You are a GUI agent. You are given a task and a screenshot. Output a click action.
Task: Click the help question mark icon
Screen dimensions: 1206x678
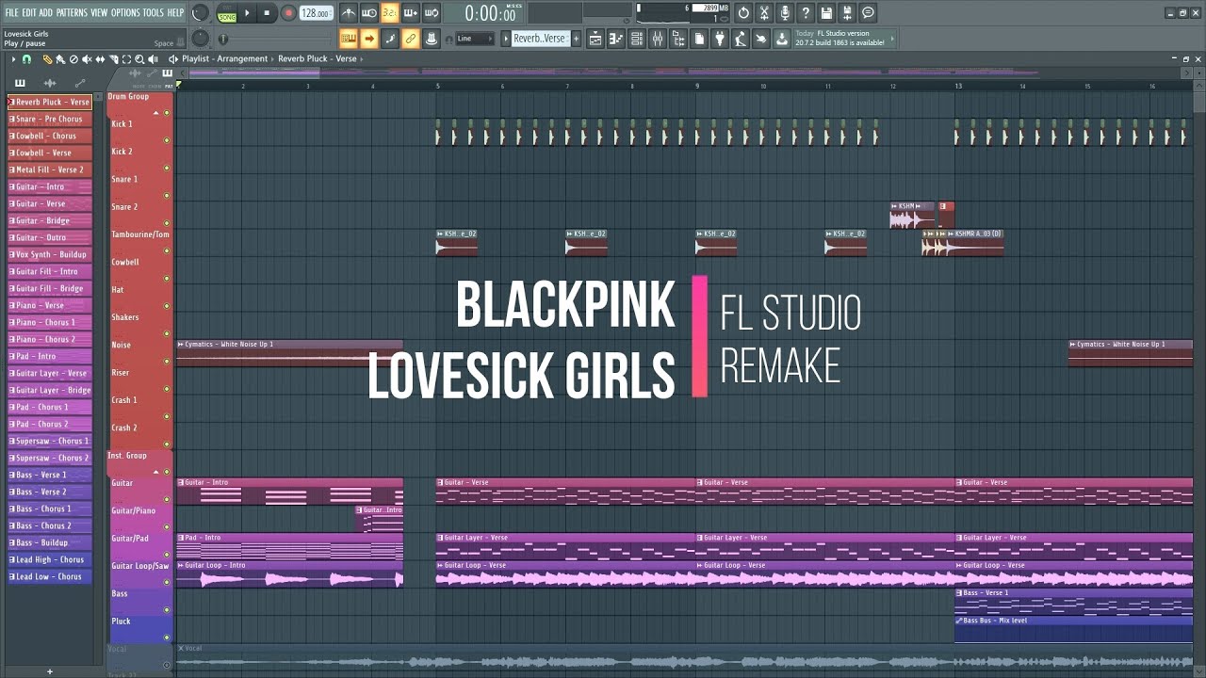coord(806,12)
